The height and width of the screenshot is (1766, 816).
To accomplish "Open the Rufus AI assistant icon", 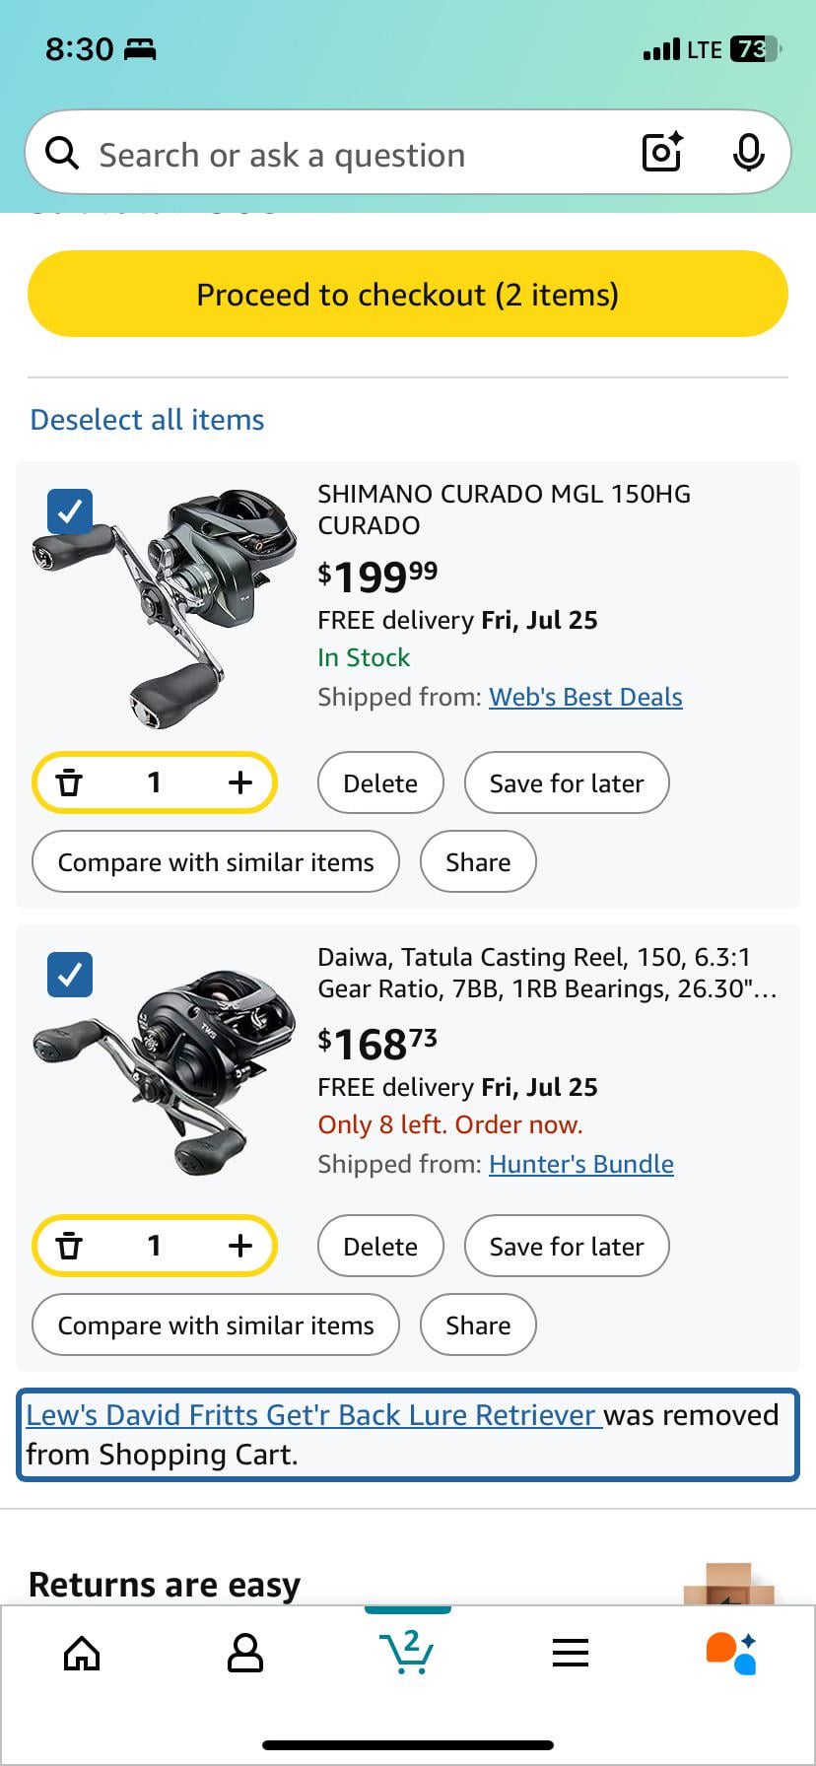I will 731,1653.
